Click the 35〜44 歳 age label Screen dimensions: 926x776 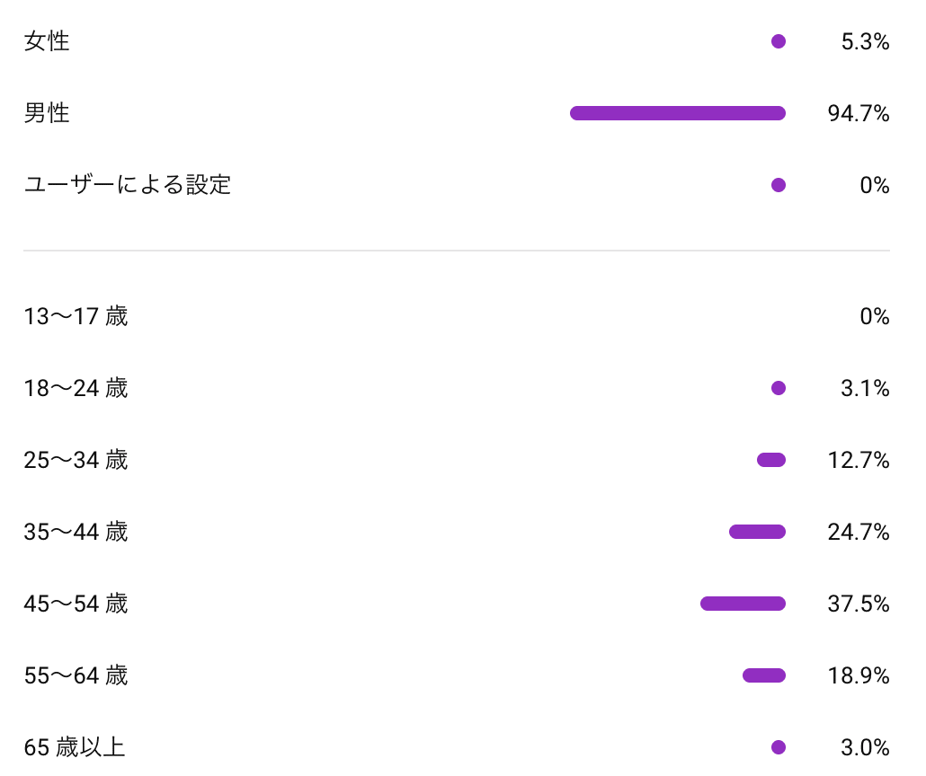[76, 533]
